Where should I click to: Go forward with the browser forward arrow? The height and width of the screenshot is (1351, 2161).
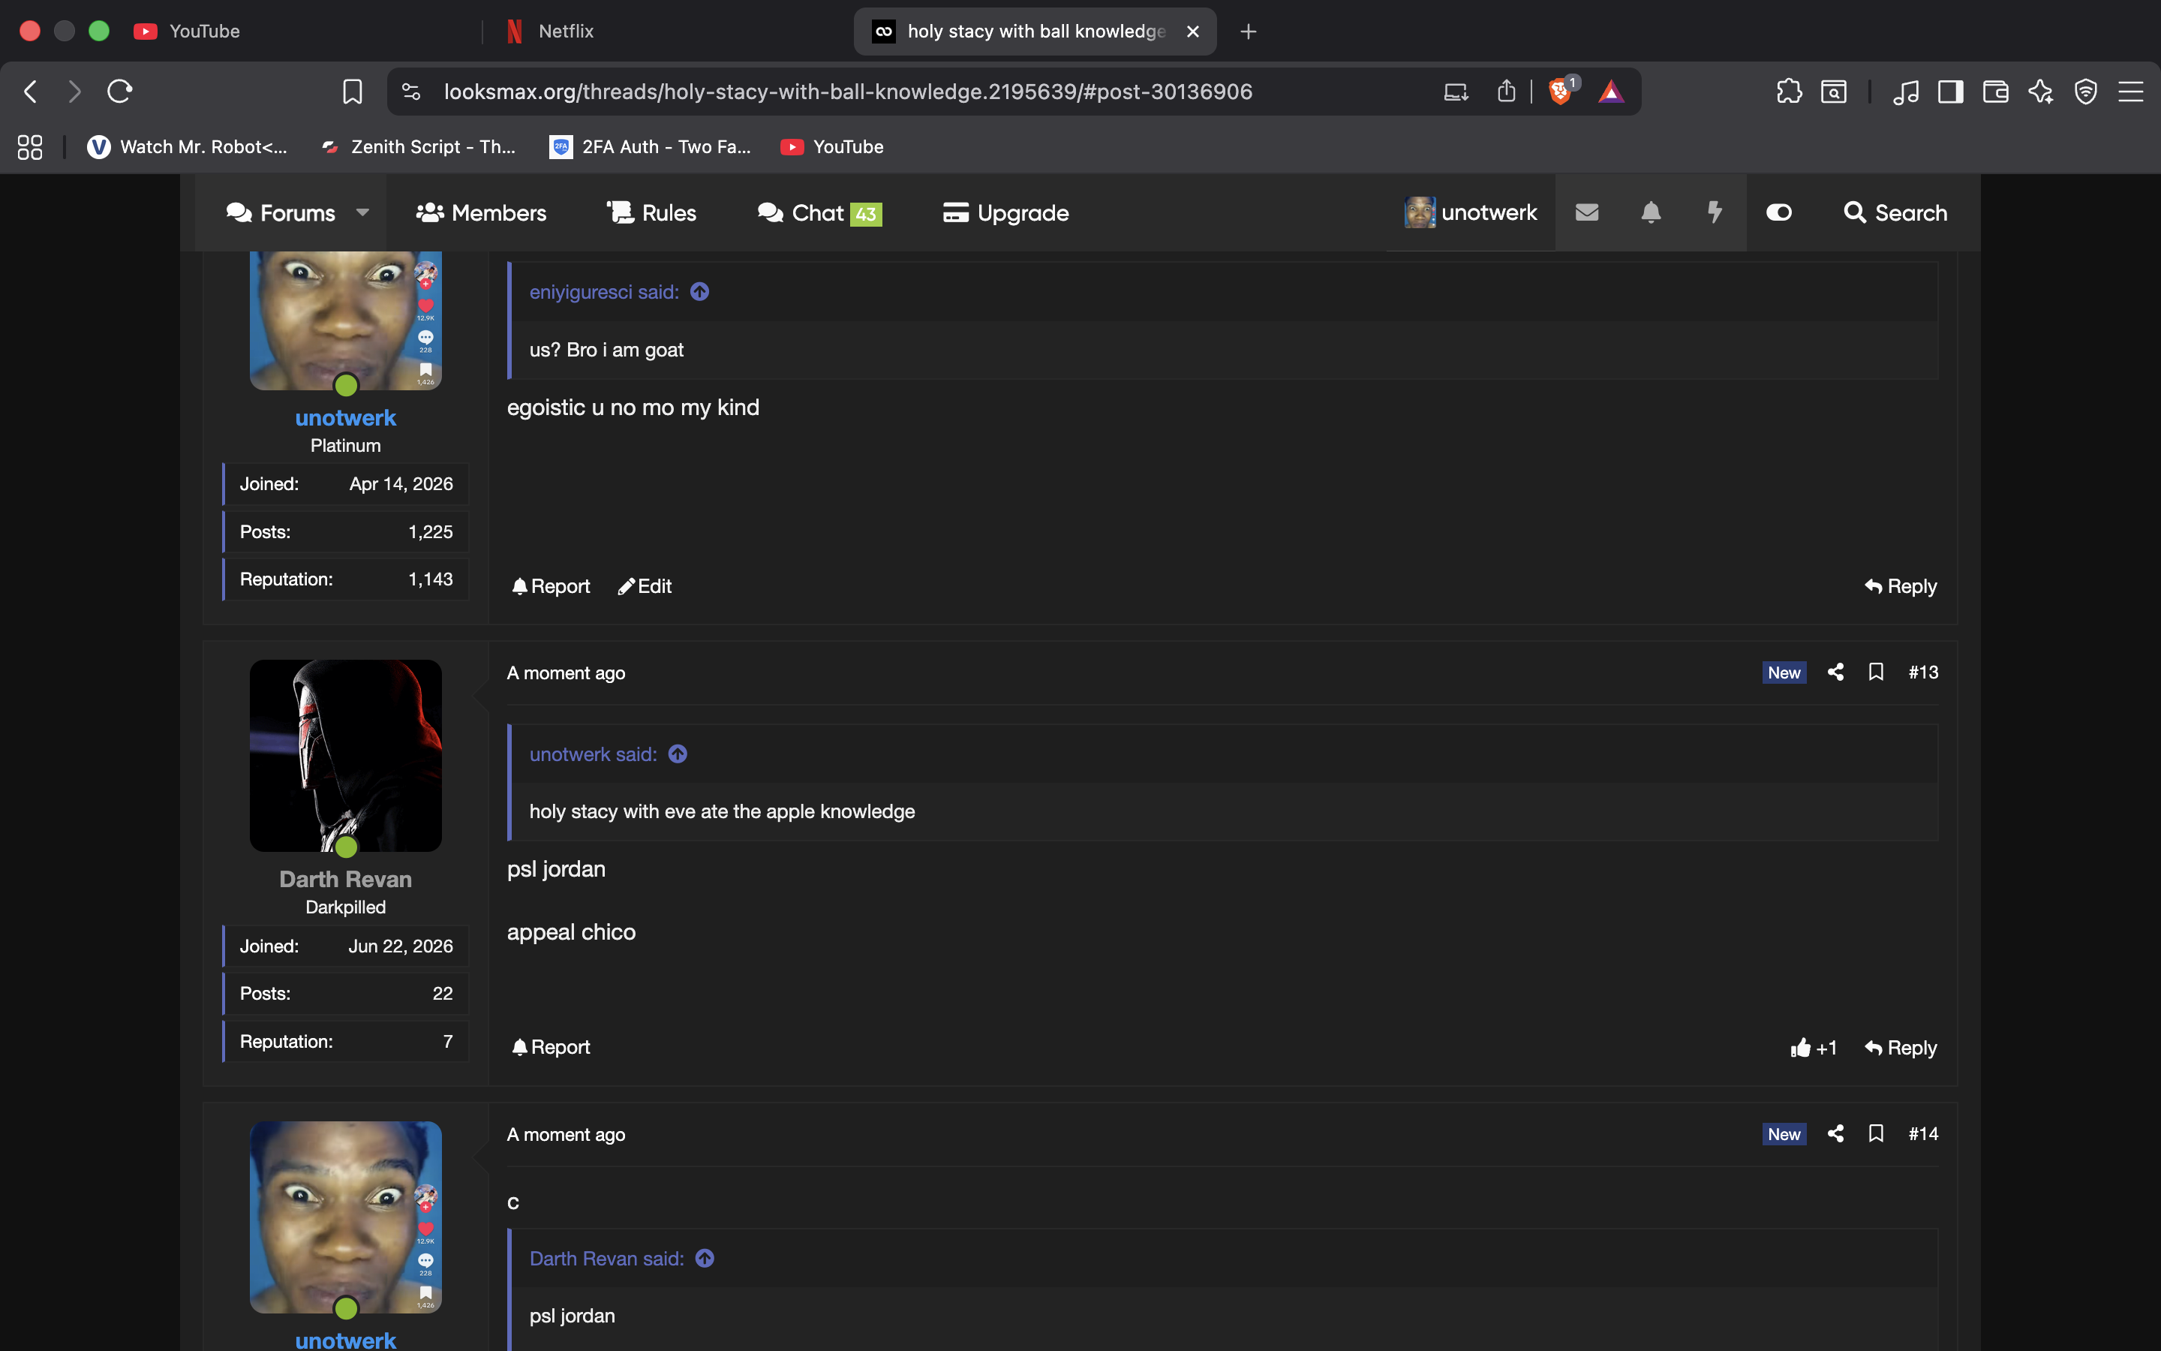click(75, 91)
